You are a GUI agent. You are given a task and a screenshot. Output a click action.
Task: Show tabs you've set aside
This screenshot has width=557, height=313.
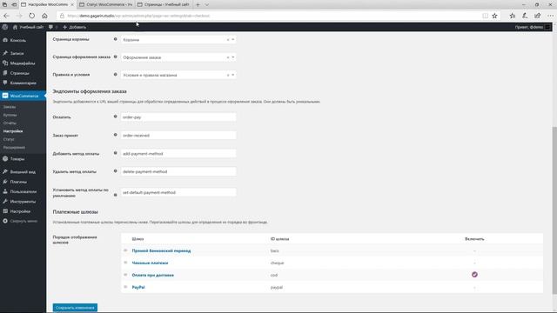[x=4, y=4]
